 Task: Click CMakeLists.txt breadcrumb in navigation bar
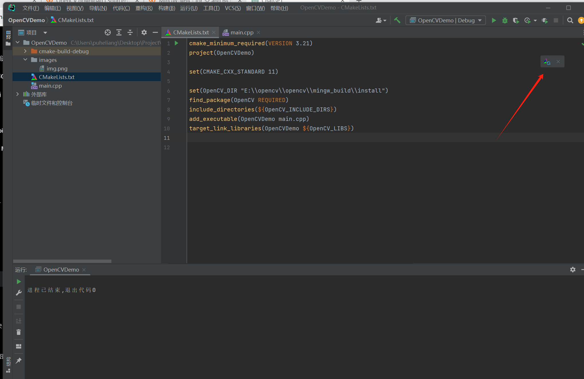(x=72, y=20)
